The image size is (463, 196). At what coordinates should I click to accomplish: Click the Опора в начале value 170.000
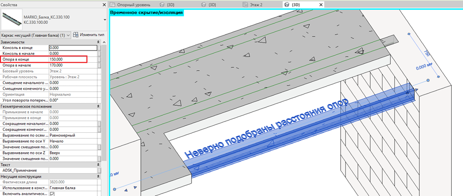(x=73, y=65)
